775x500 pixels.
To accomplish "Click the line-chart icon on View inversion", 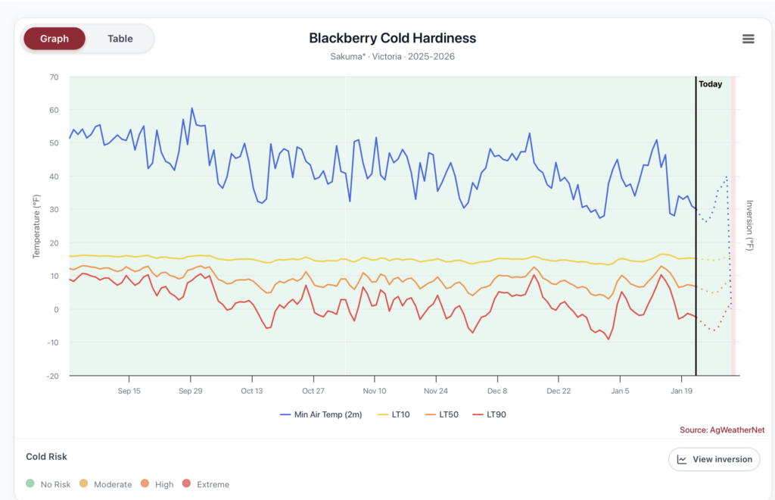I will pos(681,459).
